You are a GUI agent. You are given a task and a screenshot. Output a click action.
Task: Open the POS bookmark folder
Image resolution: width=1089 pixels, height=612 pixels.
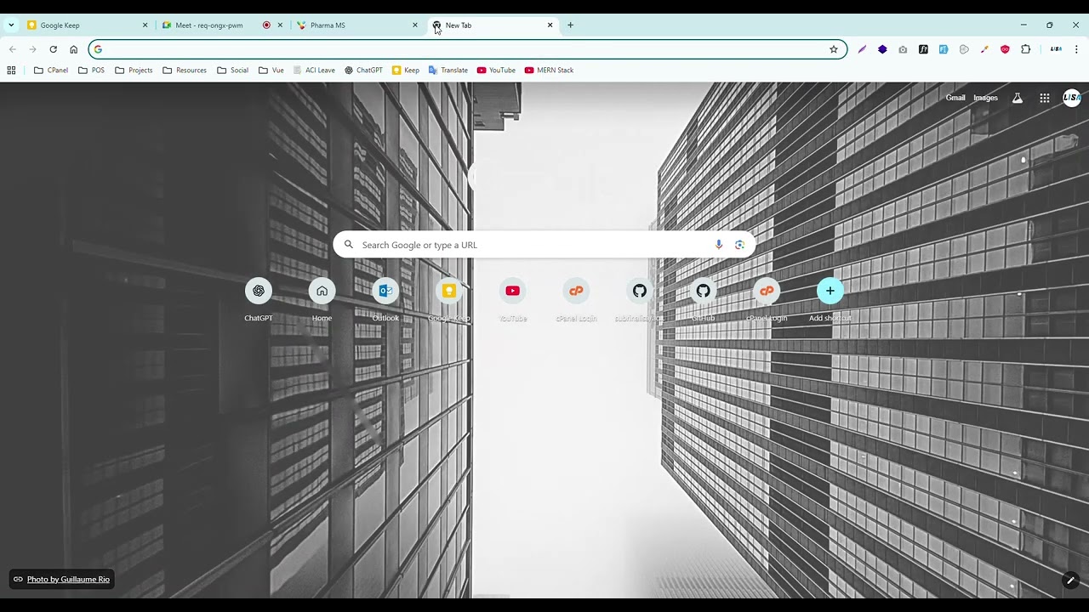pos(91,71)
